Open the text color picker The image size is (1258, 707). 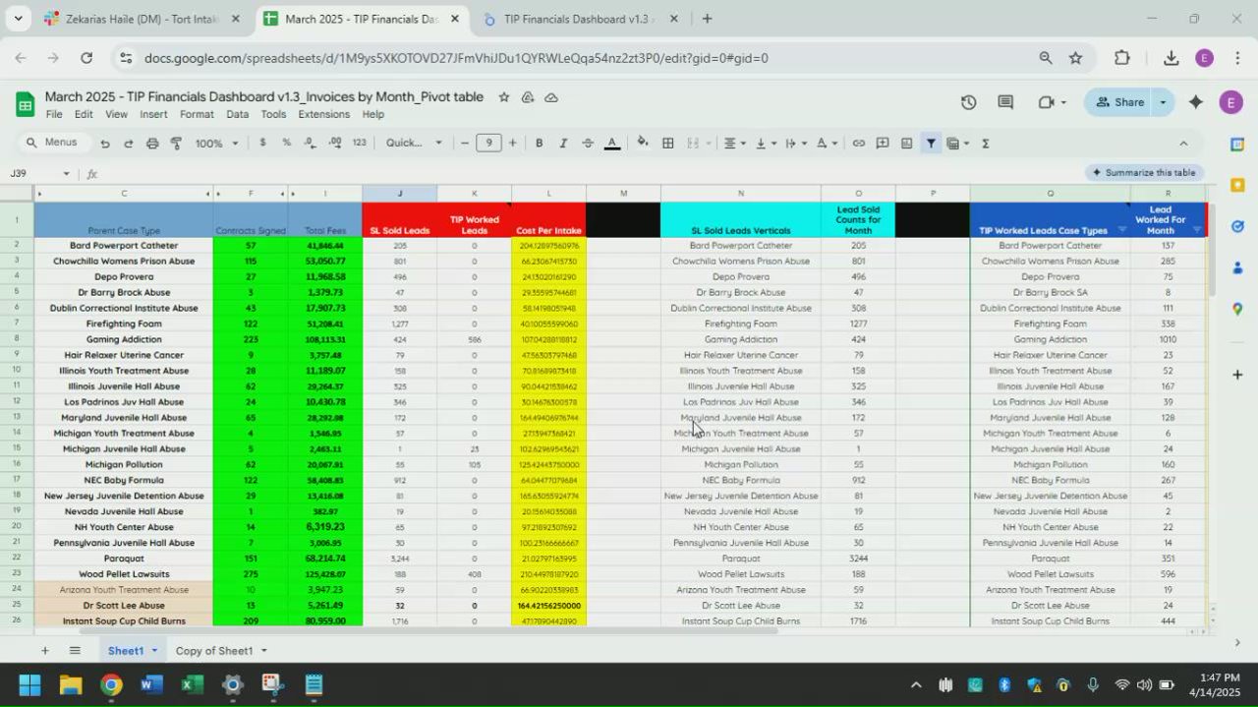pos(611,143)
